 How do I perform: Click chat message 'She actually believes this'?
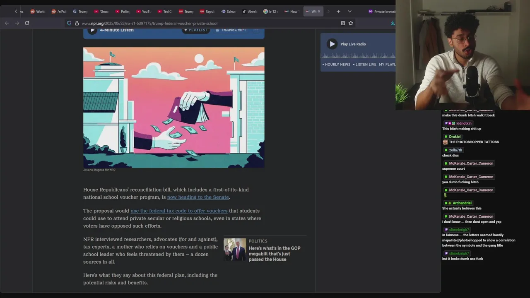click(x=462, y=209)
